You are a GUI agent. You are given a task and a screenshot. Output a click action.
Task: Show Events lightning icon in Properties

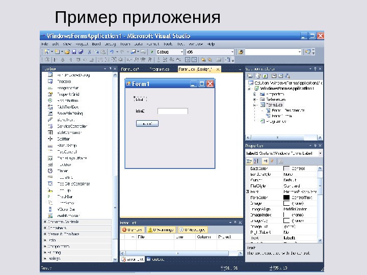click(272, 161)
